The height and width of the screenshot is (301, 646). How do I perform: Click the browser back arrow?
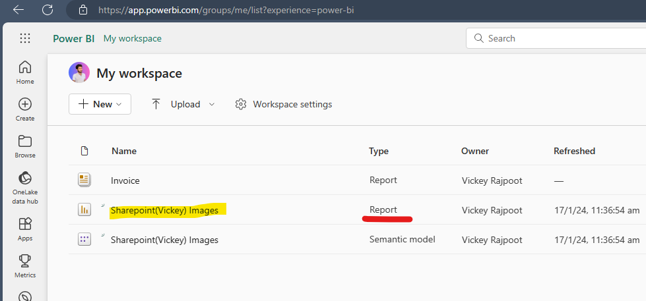pos(18,10)
